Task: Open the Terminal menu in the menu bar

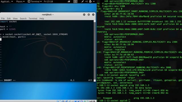Action: point(33,18)
